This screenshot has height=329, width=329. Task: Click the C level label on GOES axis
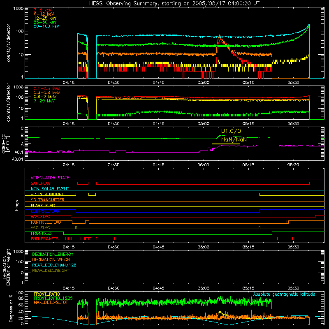tap(22, 128)
